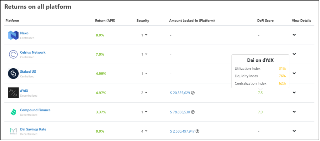Expand view details for Nexo
The image size is (320, 141).
[x=294, y=35]
